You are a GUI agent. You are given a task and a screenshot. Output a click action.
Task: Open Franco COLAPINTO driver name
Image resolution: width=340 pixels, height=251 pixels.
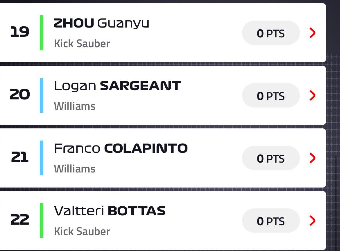coord(121,148)
